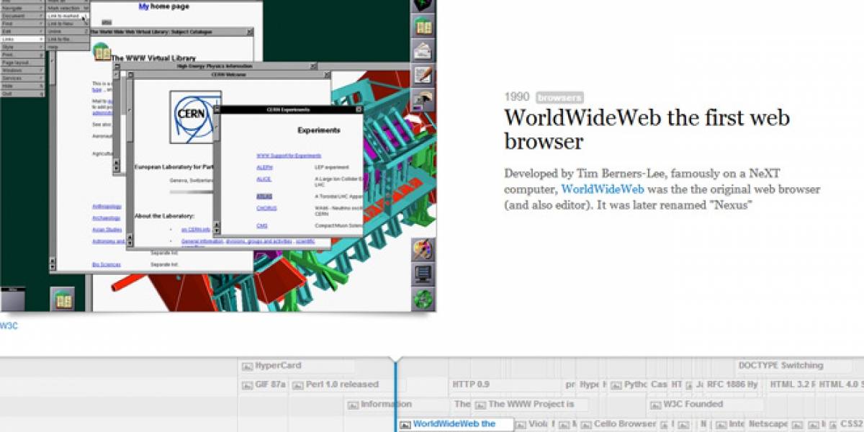
Task: Click the notepad pencil icon in NeXT dock
Action: click(423, 76)
